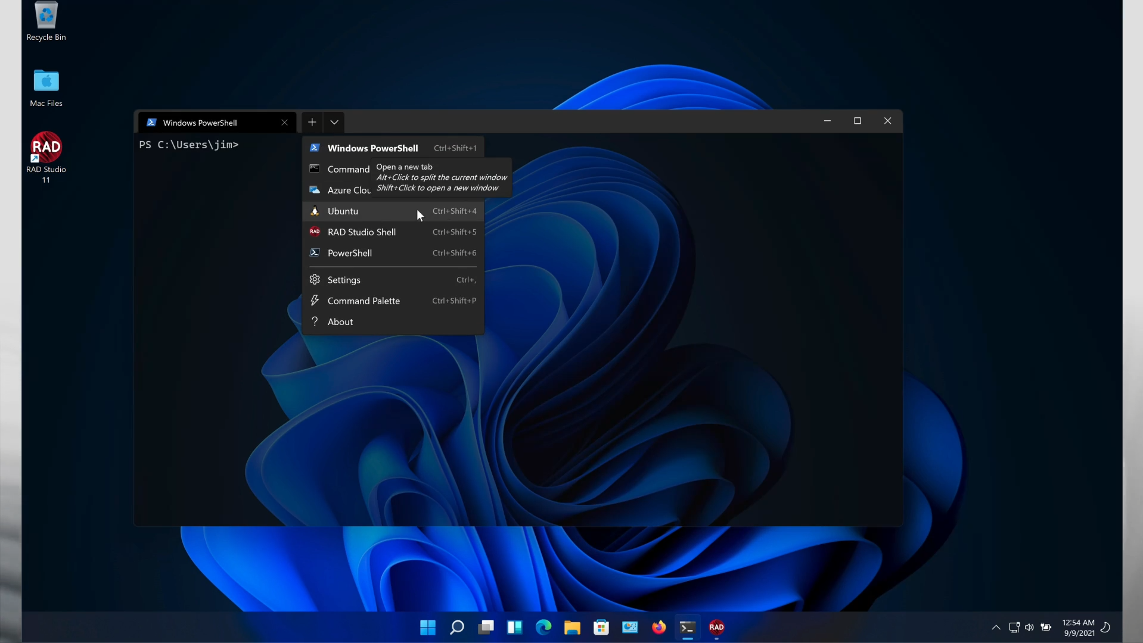This screenshot has width=1143, height=643.
Task: Open volume control tray icon
Action: pyautogui.click(x=1029, y=627)
